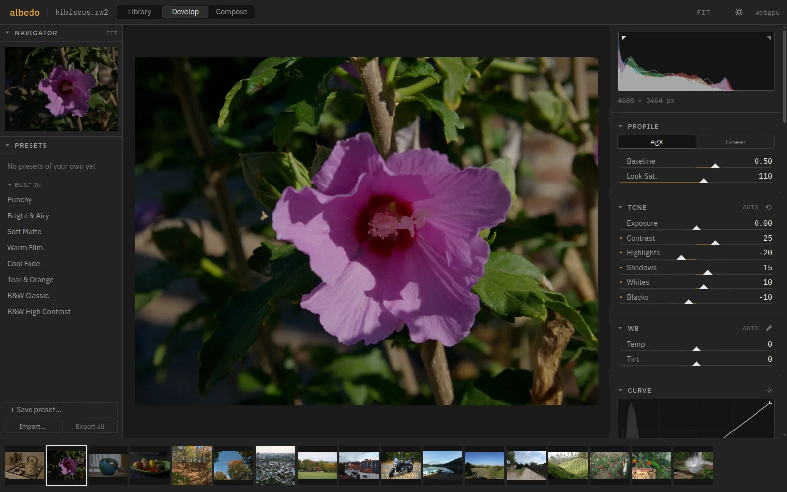Adjust the Look Sat. slider

696,182
